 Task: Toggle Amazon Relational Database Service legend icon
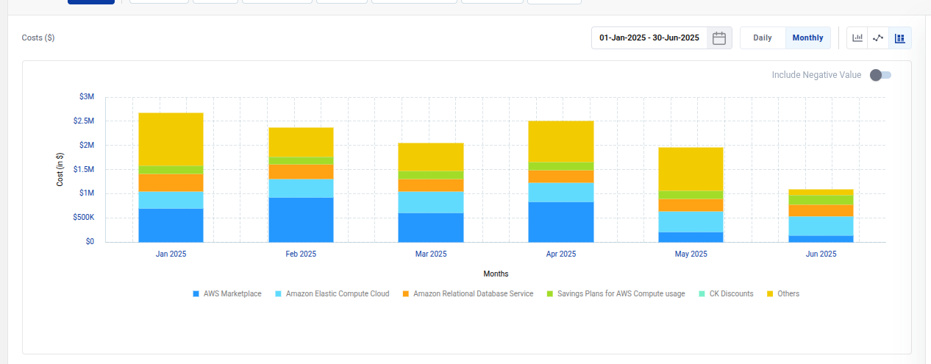tap(406, 294)
